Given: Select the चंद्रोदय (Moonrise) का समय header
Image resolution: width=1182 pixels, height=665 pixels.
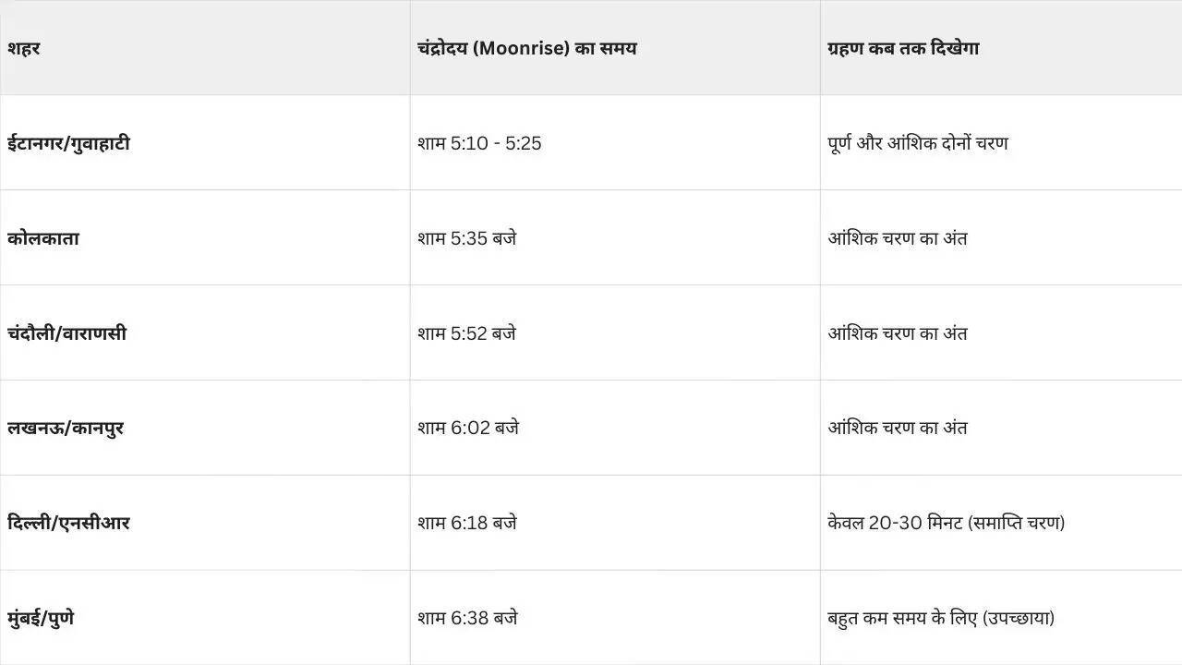Looking at the screenshot, I should click(526, 48).
